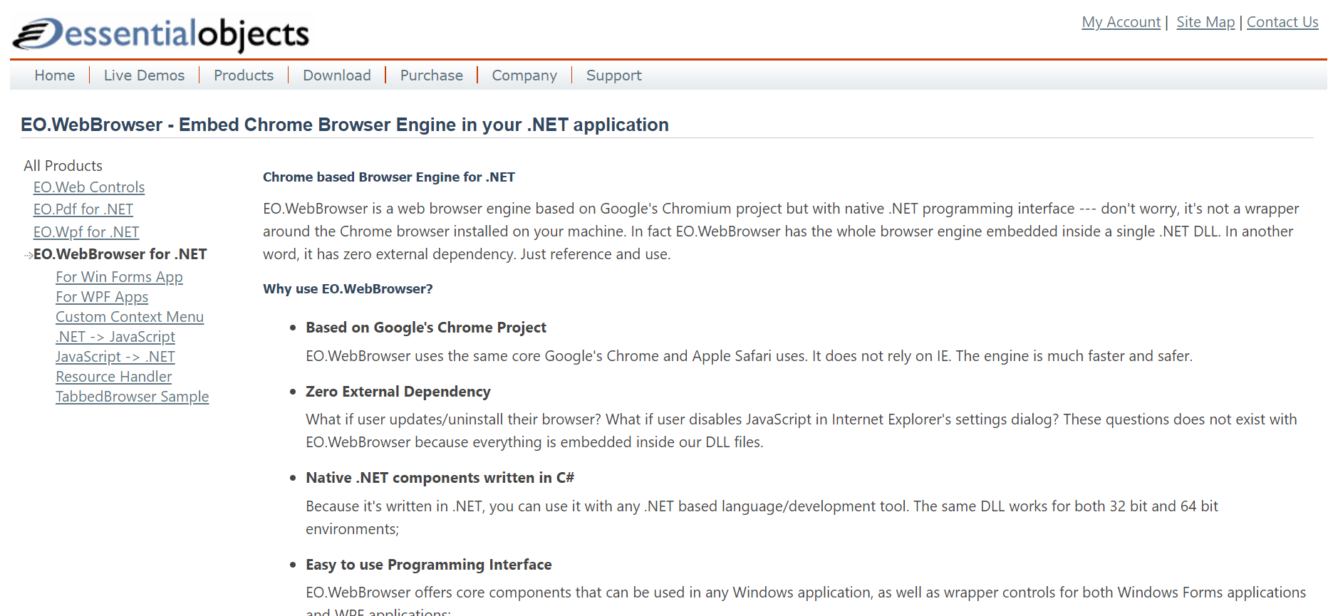The width and height of the screenshot is (1328, 616).
Task: Open the Download menu item
Action: pyautogui.click(x=336, y=75)
